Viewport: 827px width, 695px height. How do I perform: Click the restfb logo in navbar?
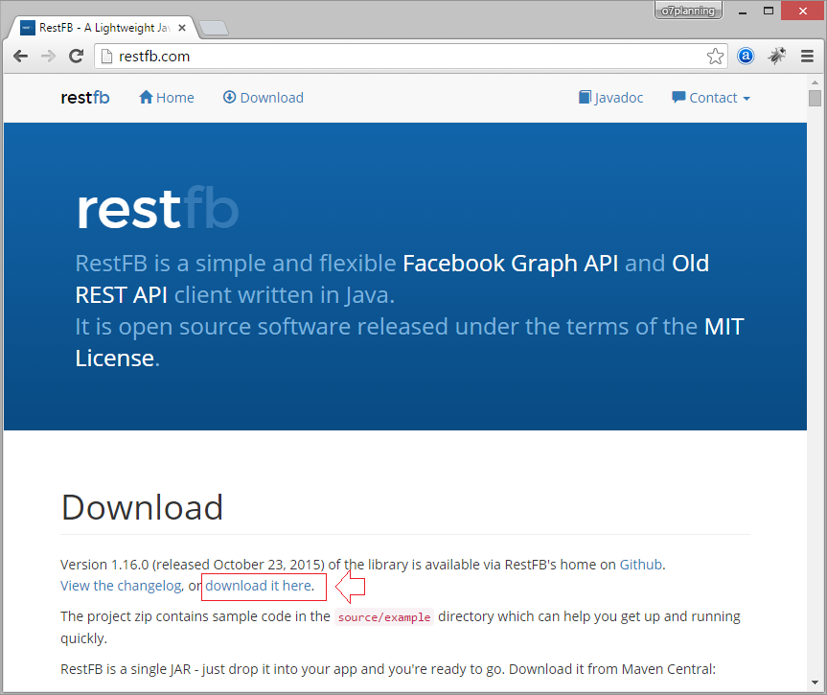[85, 98]
